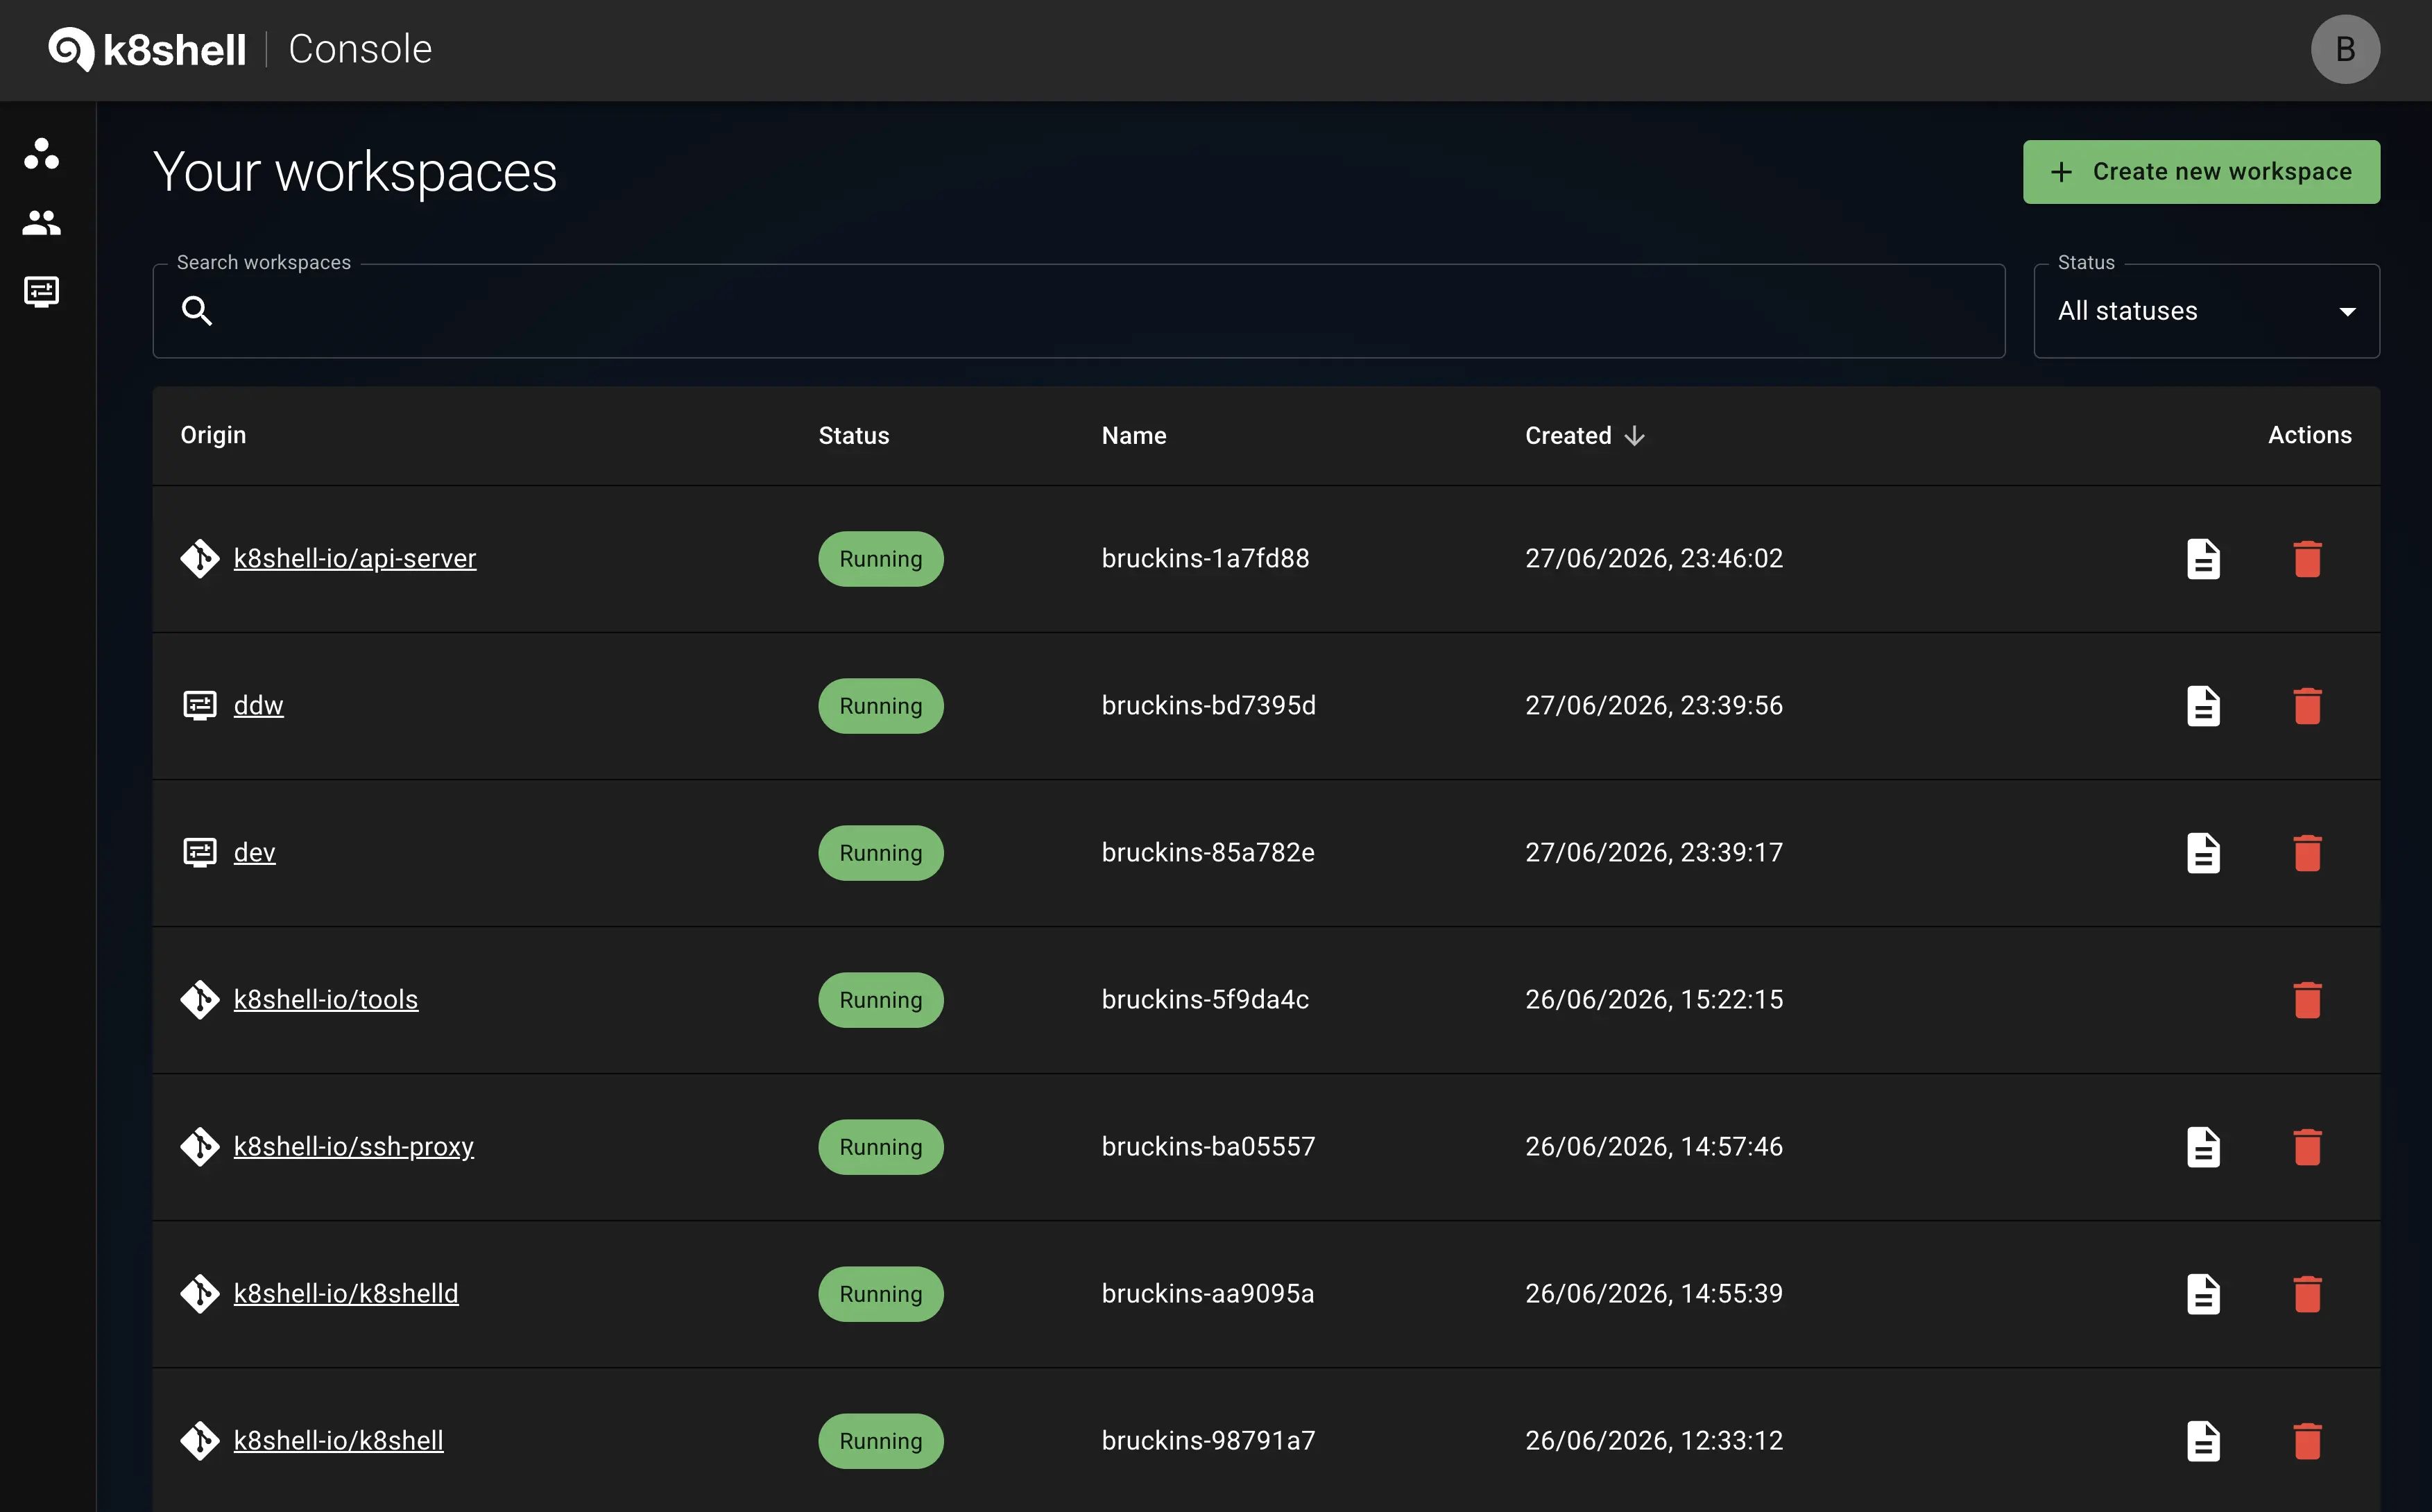Open the k8shell-io/k8shelld origin link
The image size is (2432, 1512).
point(346,1294)
